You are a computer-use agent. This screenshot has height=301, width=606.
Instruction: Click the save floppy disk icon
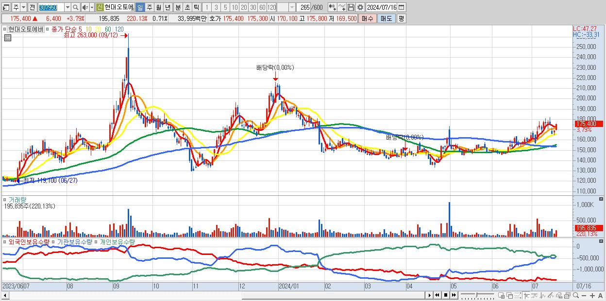tap(351, 7)
